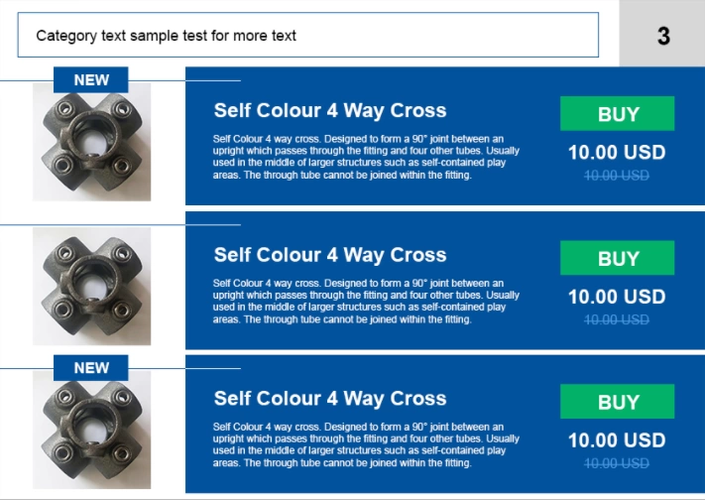Click the first product's strikethrough old price
This screenshot has height=500, width=705.
pos(616,176)
